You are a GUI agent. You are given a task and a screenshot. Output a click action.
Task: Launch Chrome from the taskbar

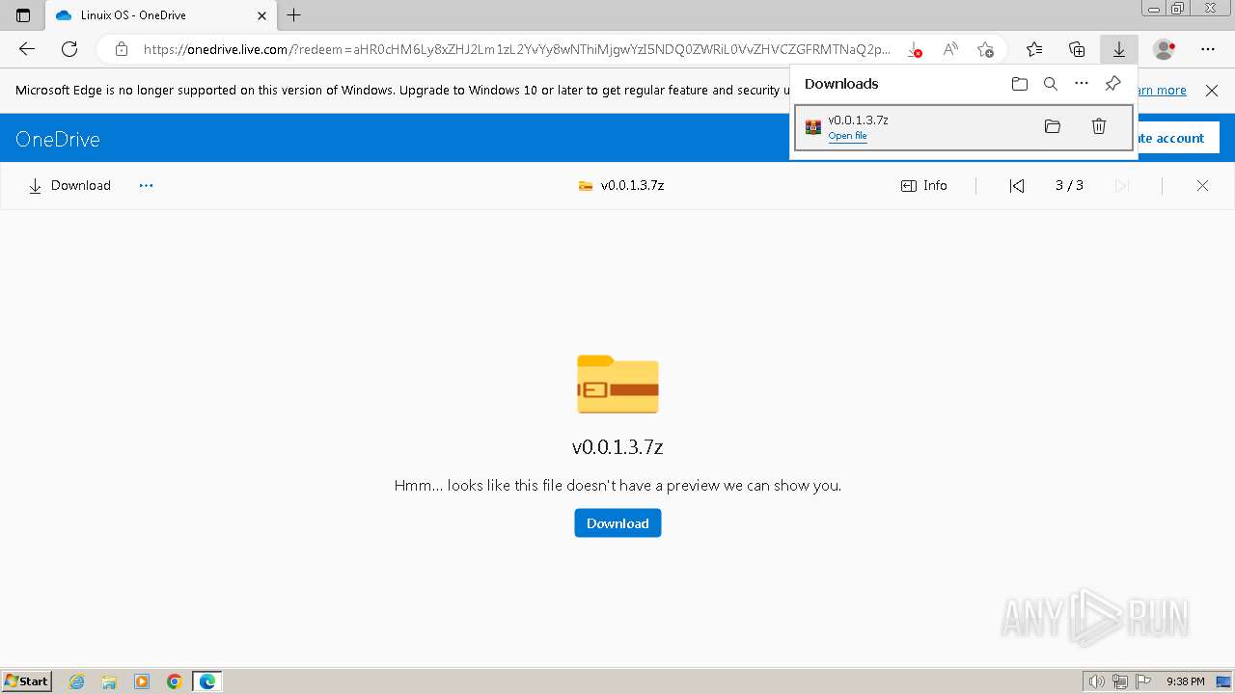(x=175, y=681)
